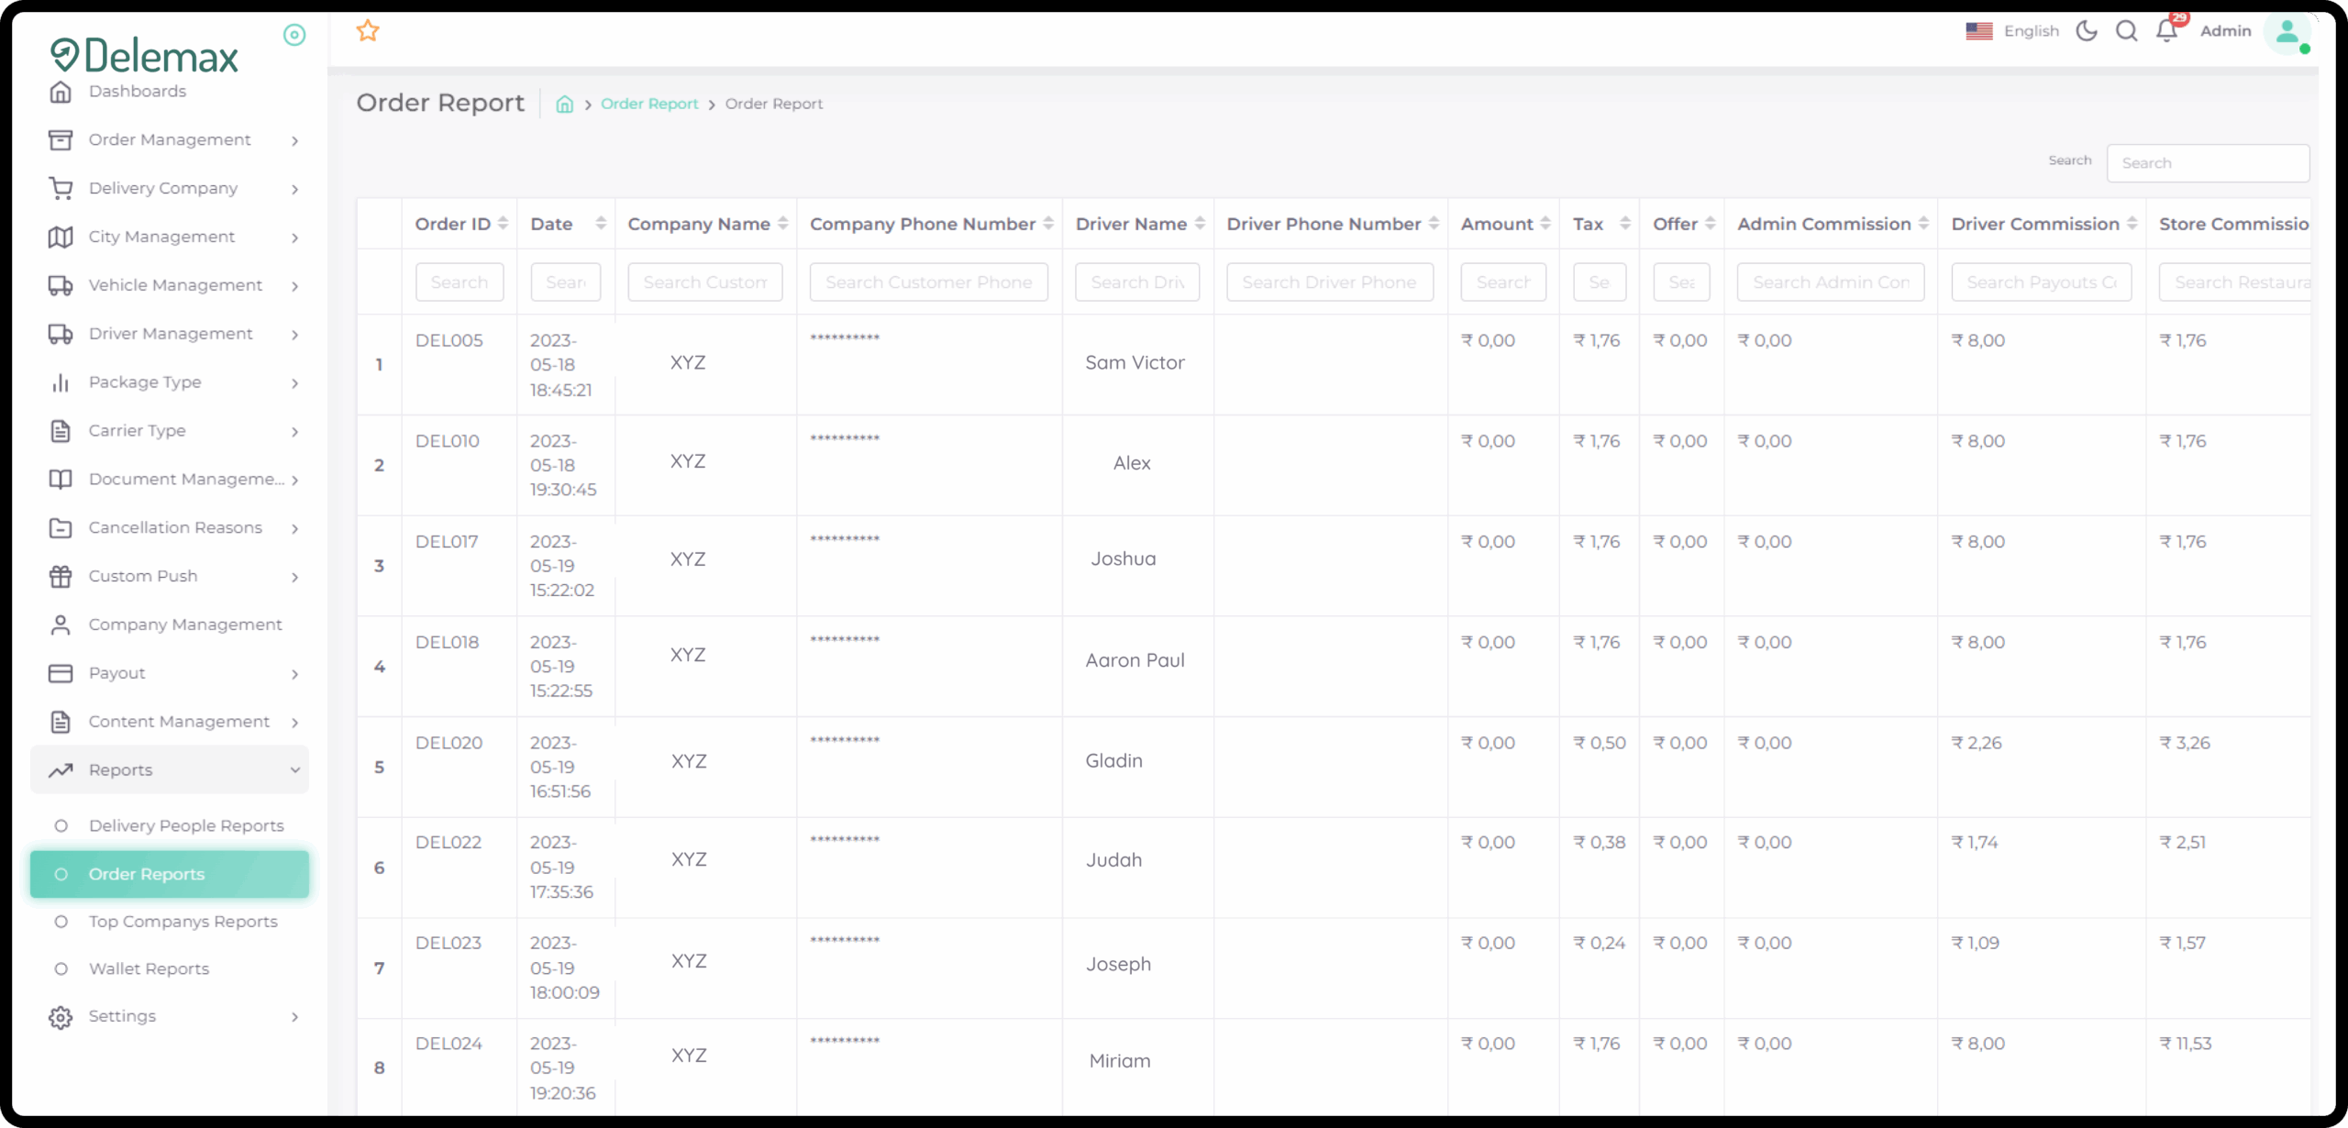Image resolution: width=2348 pixels, height=1128 pixels.
Task: Click the Dashboards house icon
Action: coord(61,92)
